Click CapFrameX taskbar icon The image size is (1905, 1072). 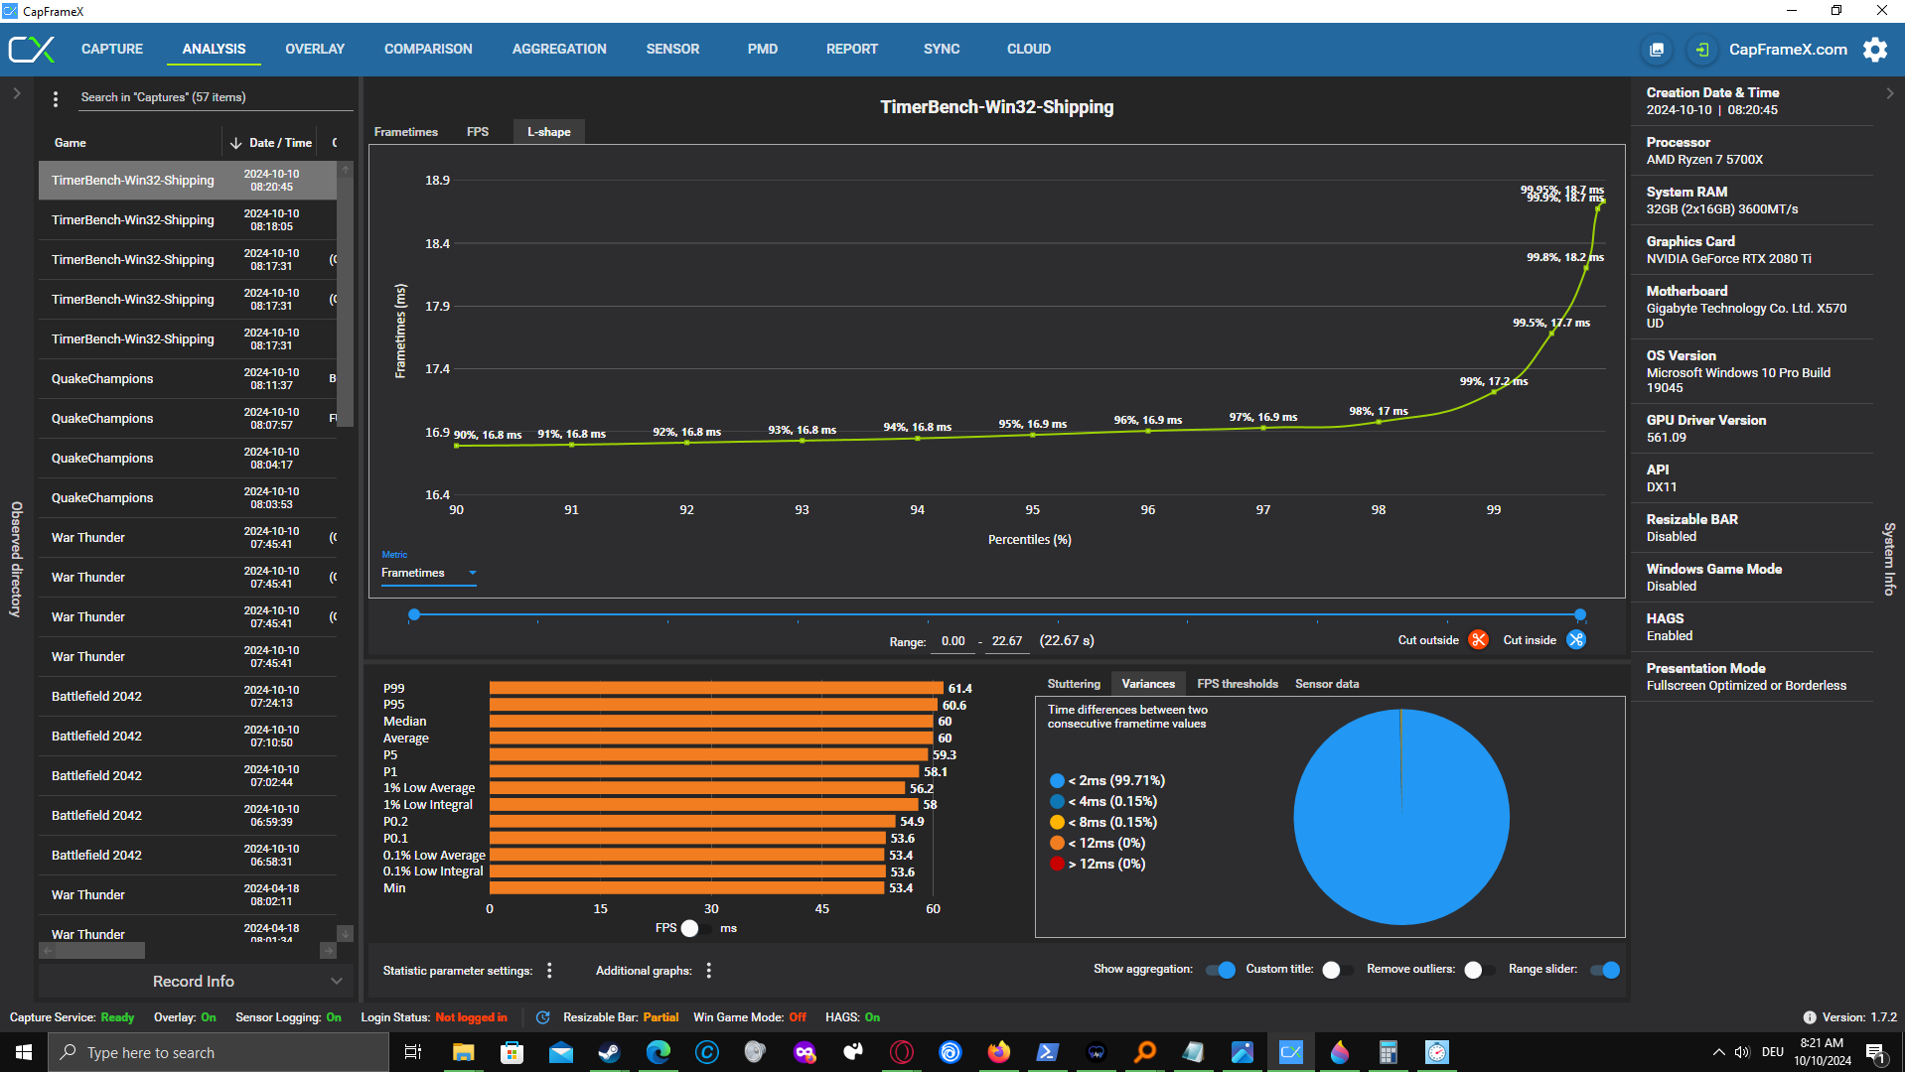tap(1290, 1052)
